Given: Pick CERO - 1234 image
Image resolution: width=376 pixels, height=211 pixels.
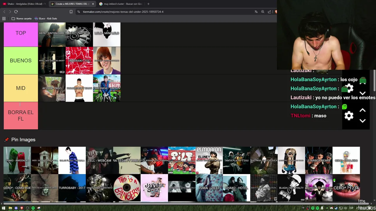Looking at the screenshot, I should point(346,188).
